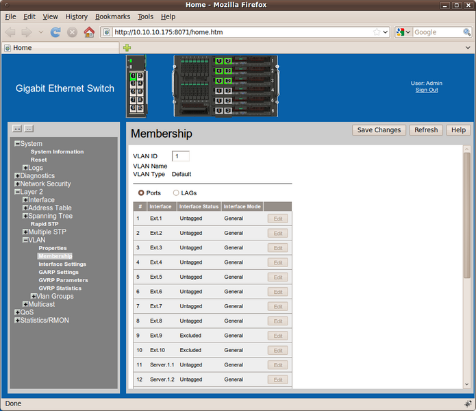Select external port 8 on switch image
The height and width of the screenshot is (411, 476).
coord(140,99)
